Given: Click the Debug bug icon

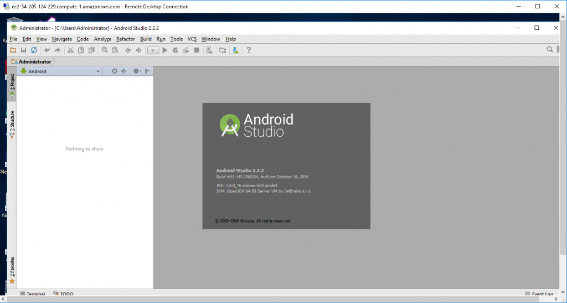Looking at the screenshot, I should (176, 50).
